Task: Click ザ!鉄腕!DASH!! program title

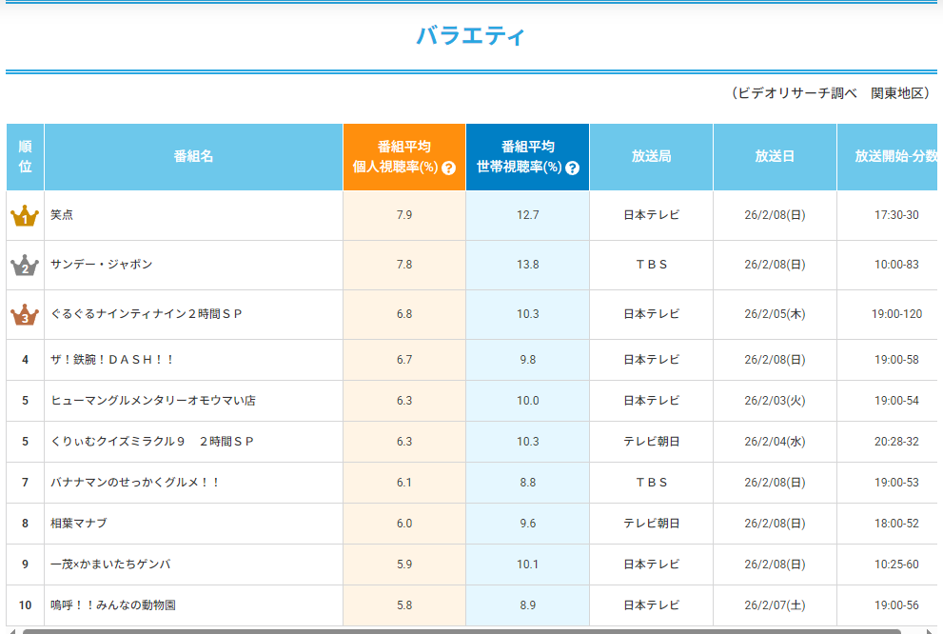Action: coord(112,360)
